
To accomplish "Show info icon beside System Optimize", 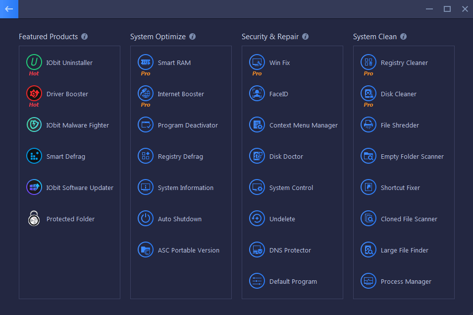I will [x=193, y=37].
